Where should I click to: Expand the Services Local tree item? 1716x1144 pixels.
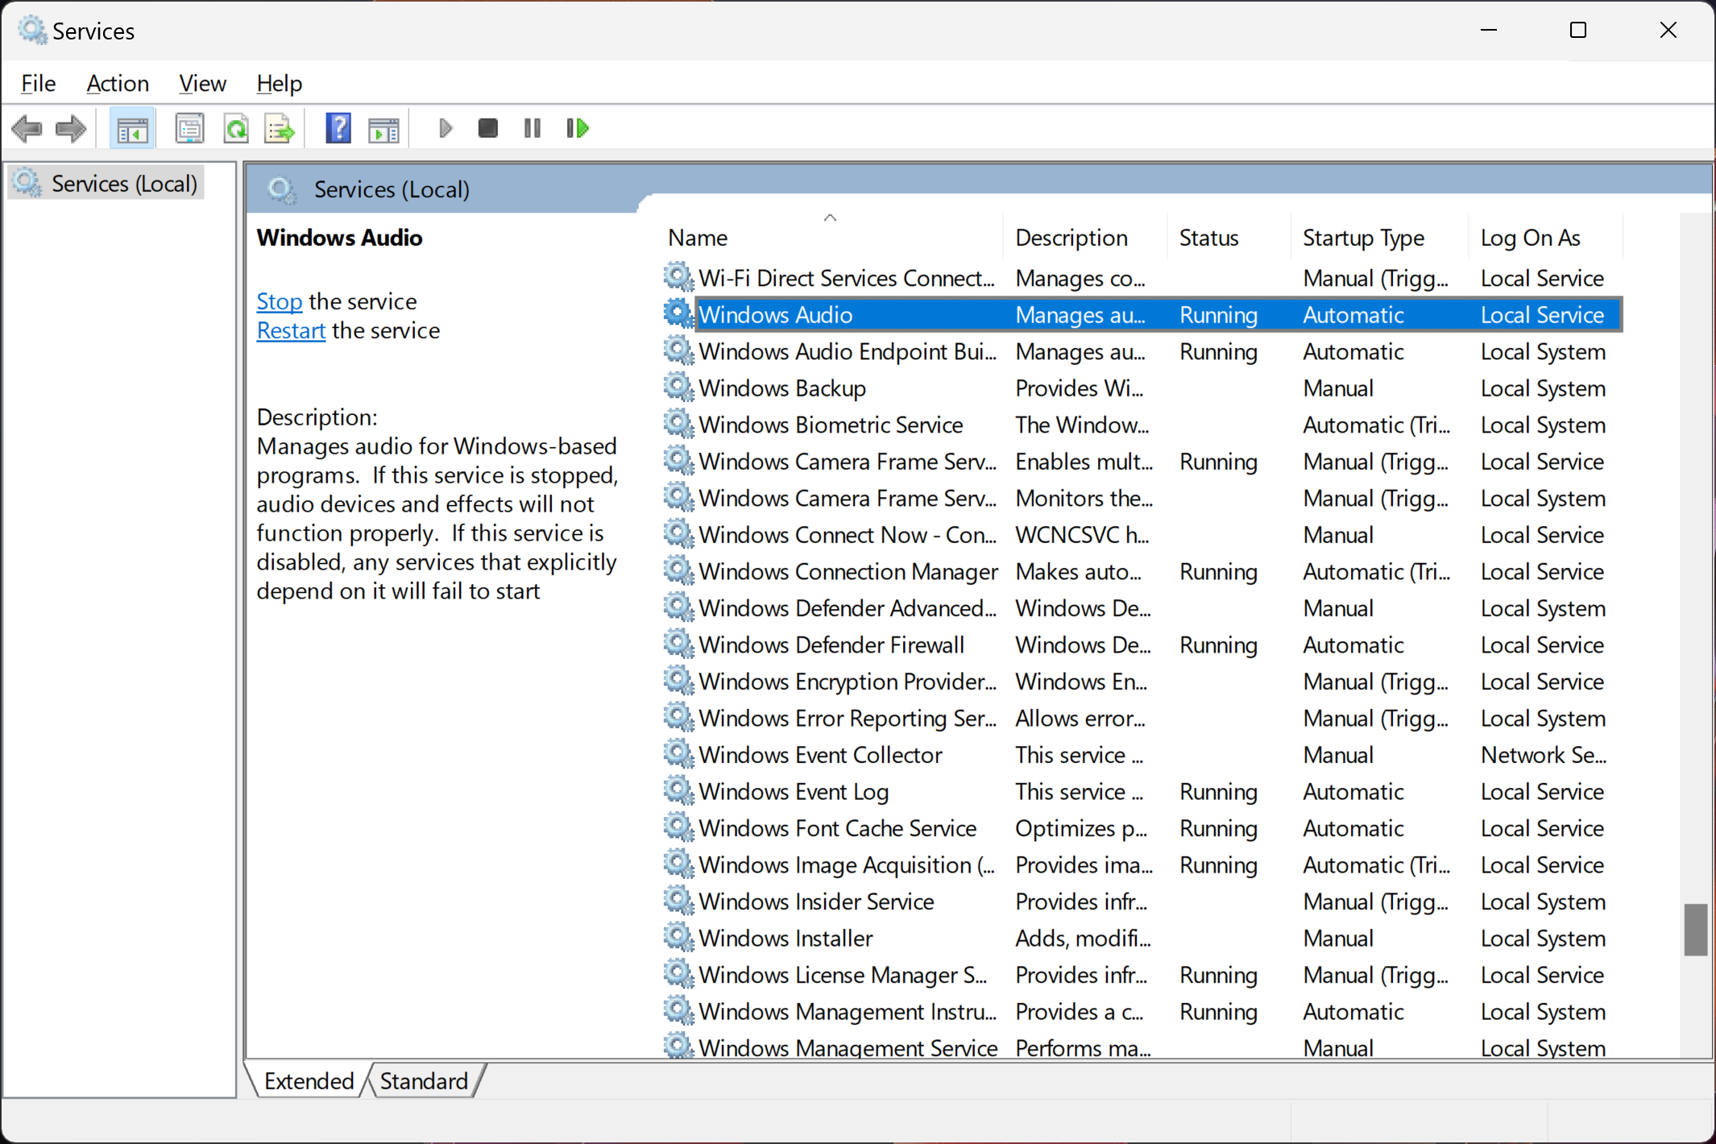[x=124, y=181]
